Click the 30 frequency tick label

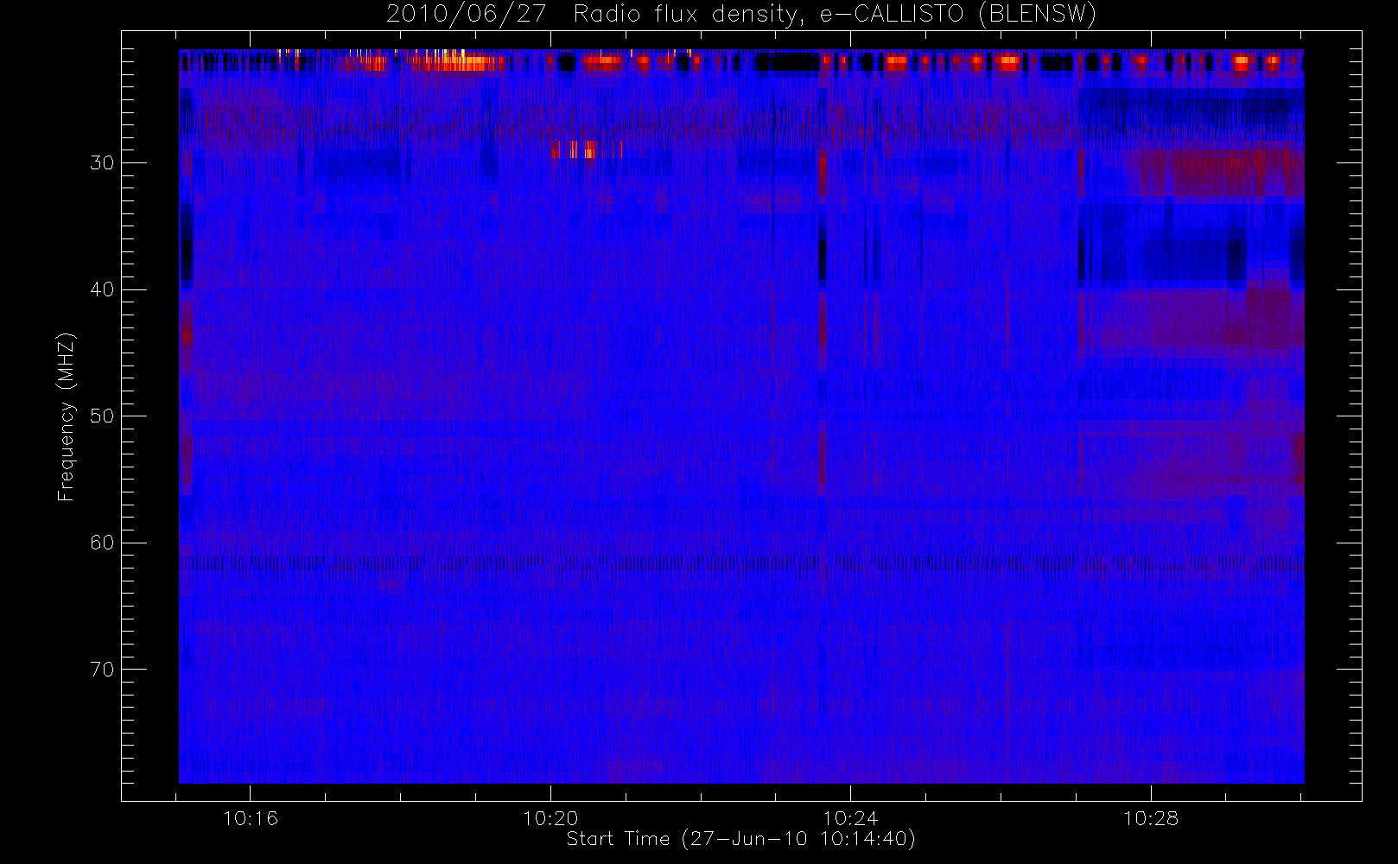(x=102, y=163)
